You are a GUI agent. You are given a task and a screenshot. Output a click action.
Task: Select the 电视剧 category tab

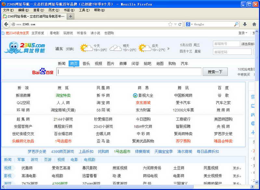point(90,160)
